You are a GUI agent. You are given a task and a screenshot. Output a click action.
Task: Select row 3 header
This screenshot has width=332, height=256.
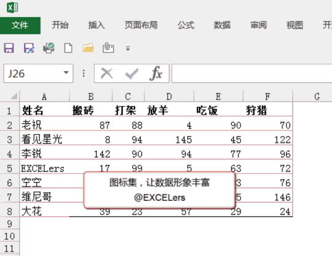pyautogui.click(x=10, y=140)
